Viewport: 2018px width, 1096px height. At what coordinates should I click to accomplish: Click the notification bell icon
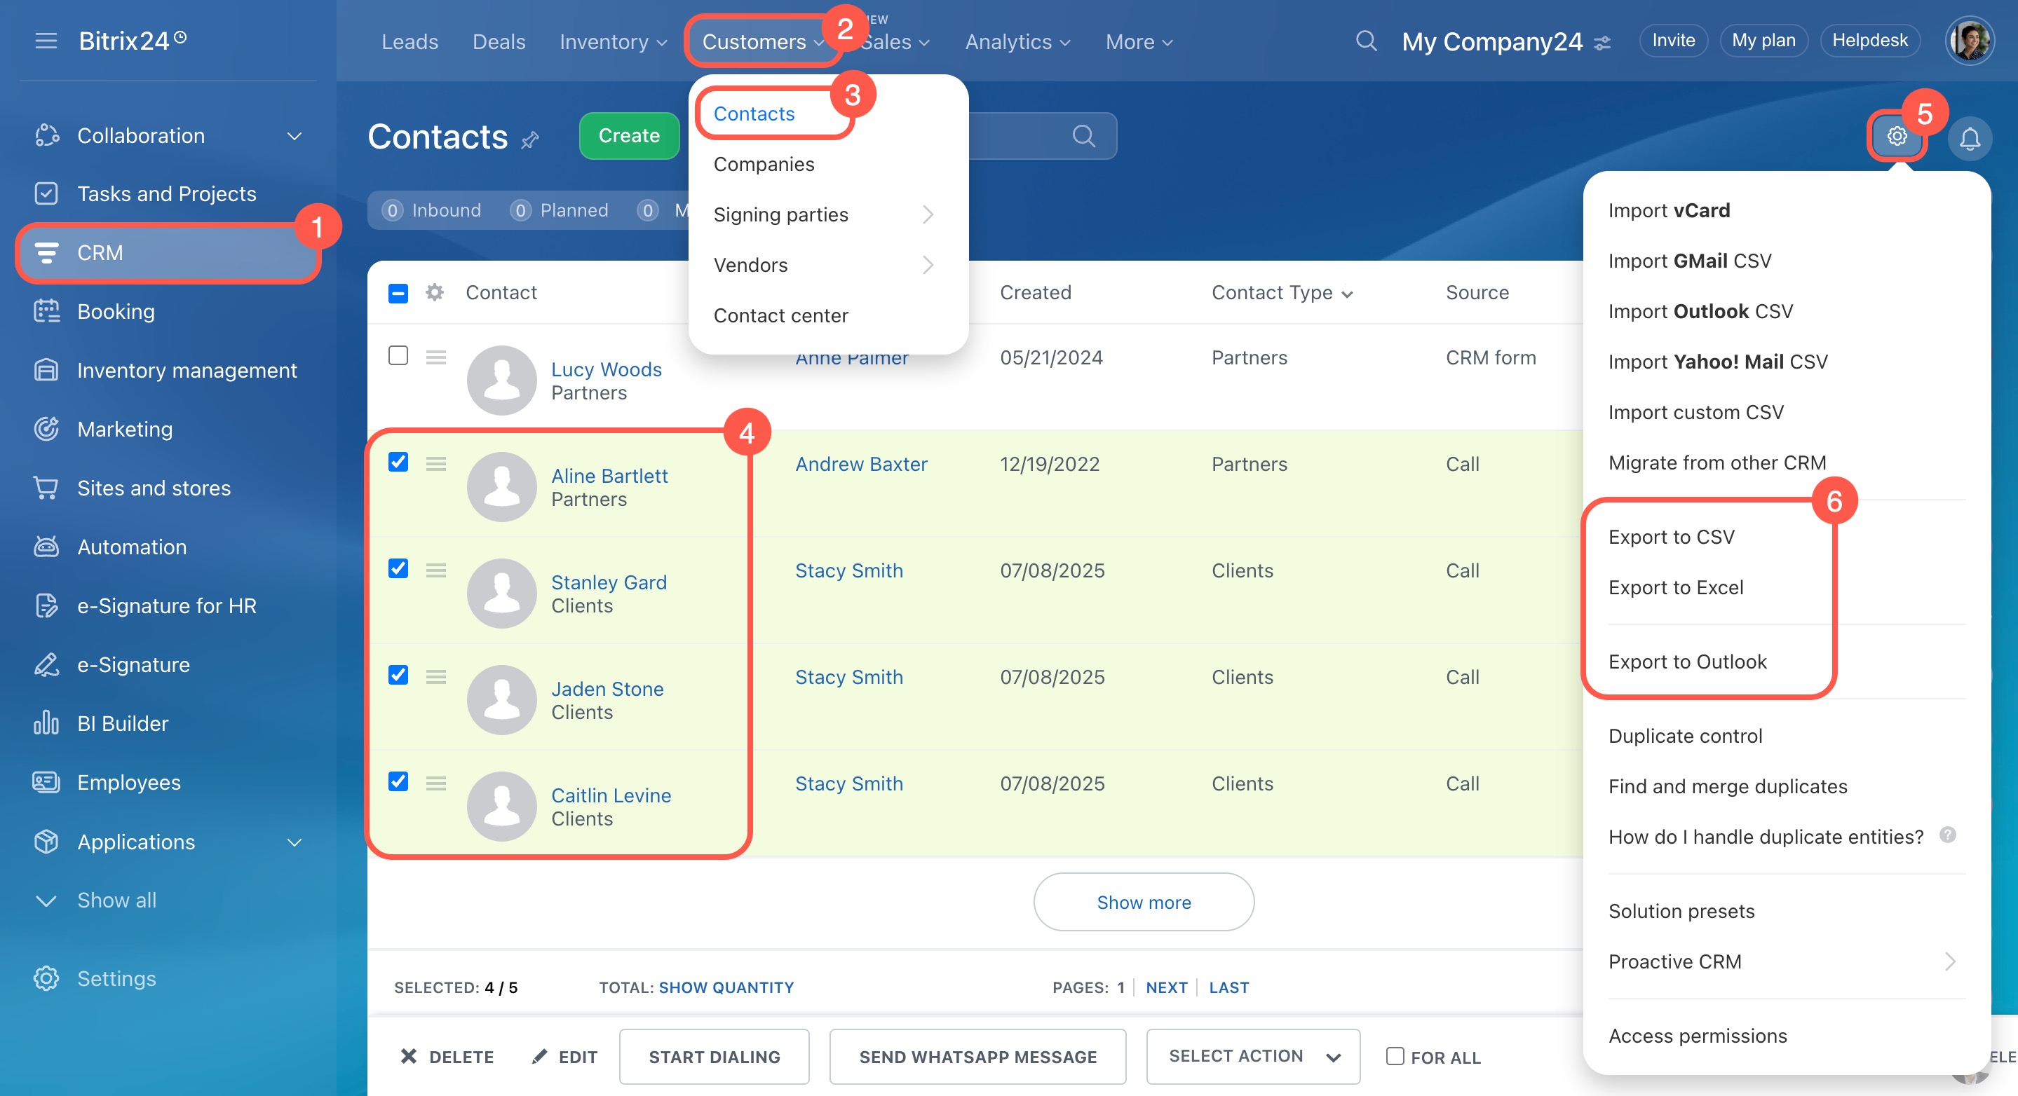pos(1970,138)
